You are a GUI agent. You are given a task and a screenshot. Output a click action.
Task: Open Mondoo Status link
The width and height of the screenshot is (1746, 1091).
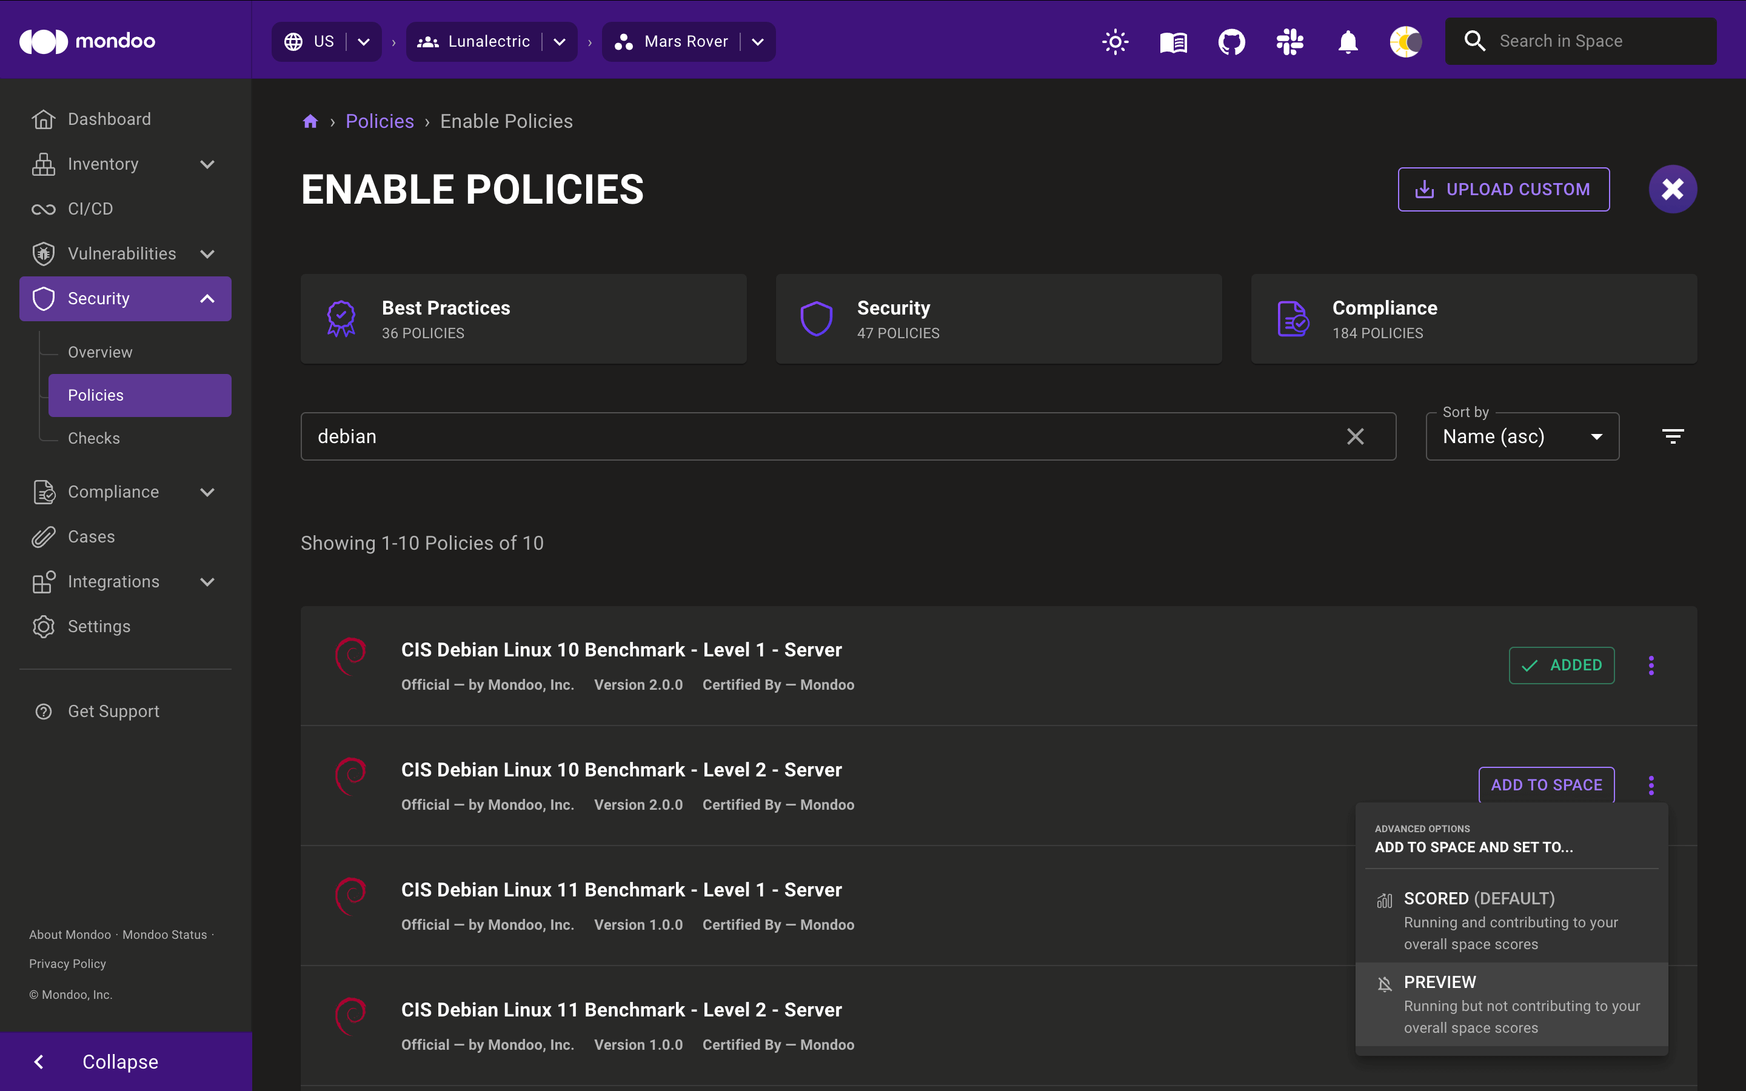[x=164, y=935]
